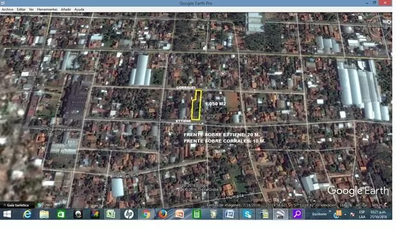
Task: Open the Recycle Bin icon on the taskbar
Action: pyautogui.click(x=213, y=214)
